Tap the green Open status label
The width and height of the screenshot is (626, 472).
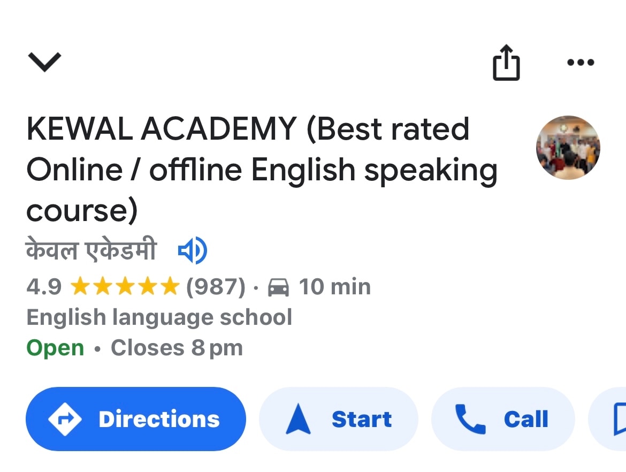point(55,348)
